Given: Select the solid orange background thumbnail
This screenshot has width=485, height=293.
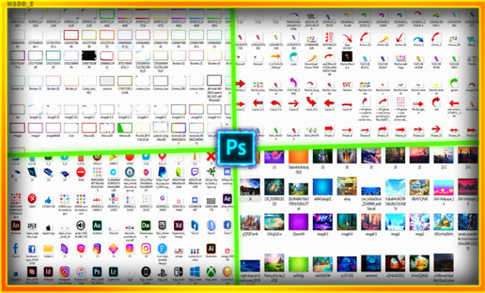Looking at the screenshot, I should point(298,157).
